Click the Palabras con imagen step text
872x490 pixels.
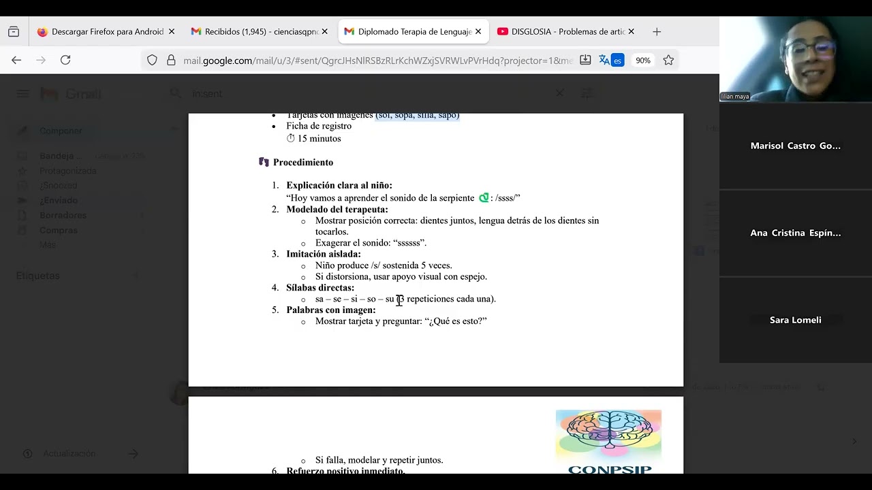[x=331, y=310]
